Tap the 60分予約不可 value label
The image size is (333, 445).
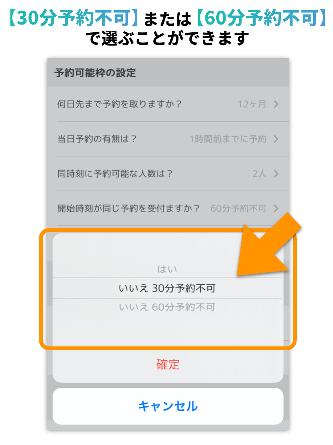pos(238,208)
